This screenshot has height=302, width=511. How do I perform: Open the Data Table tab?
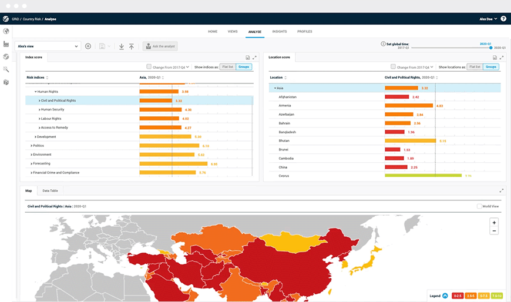pos(50,190)
